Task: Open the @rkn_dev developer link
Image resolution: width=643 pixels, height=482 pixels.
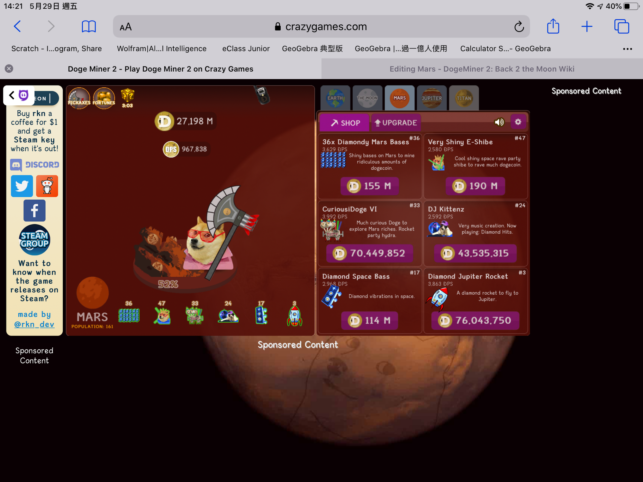Action: pos(34,324)
